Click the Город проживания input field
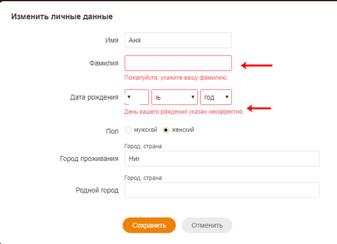337x244 pixels. (x=222, y=159)
